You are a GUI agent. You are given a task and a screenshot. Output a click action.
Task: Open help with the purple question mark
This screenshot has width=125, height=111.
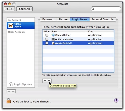(x=116, y=100)
